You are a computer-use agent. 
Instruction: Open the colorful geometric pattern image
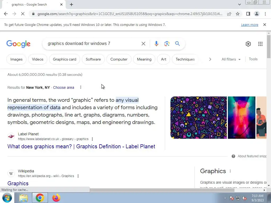click(x=198, y=118)
